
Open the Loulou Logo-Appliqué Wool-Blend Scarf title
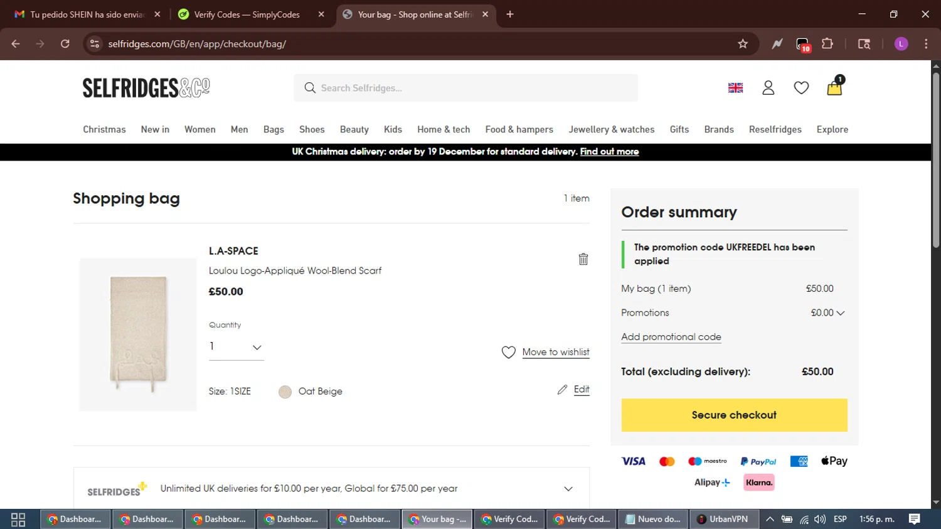[295, 271]
